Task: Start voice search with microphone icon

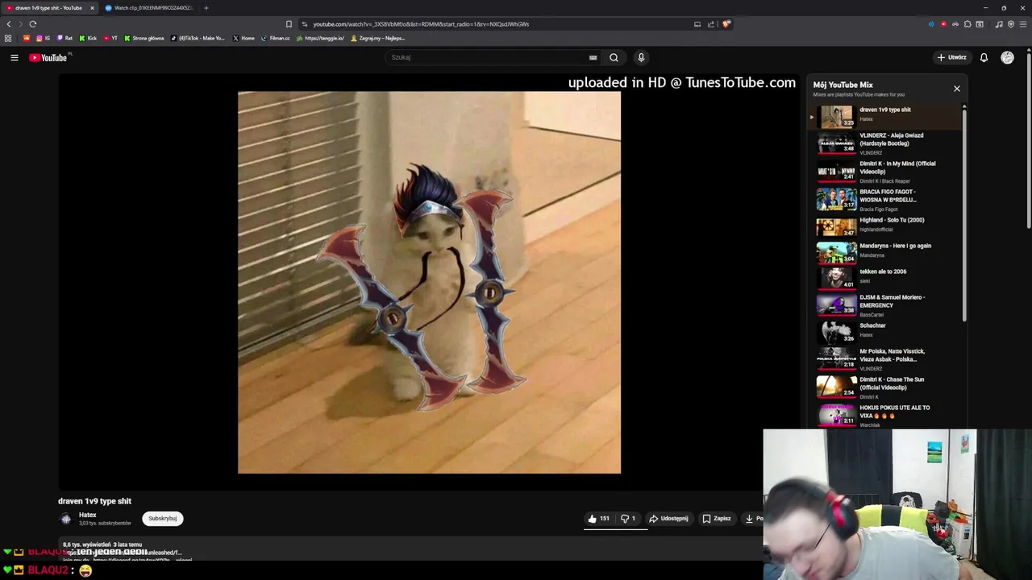Action: pyautogui.click(x=641, y=57)
